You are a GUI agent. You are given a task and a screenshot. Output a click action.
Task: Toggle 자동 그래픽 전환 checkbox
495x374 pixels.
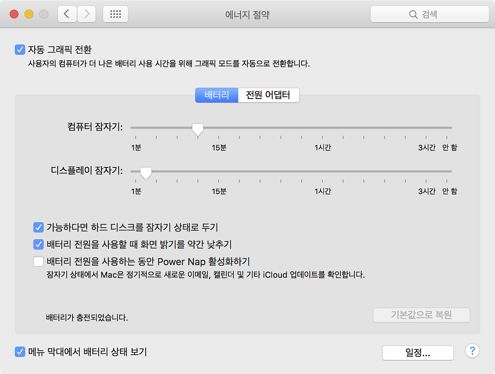pos(20,50)
